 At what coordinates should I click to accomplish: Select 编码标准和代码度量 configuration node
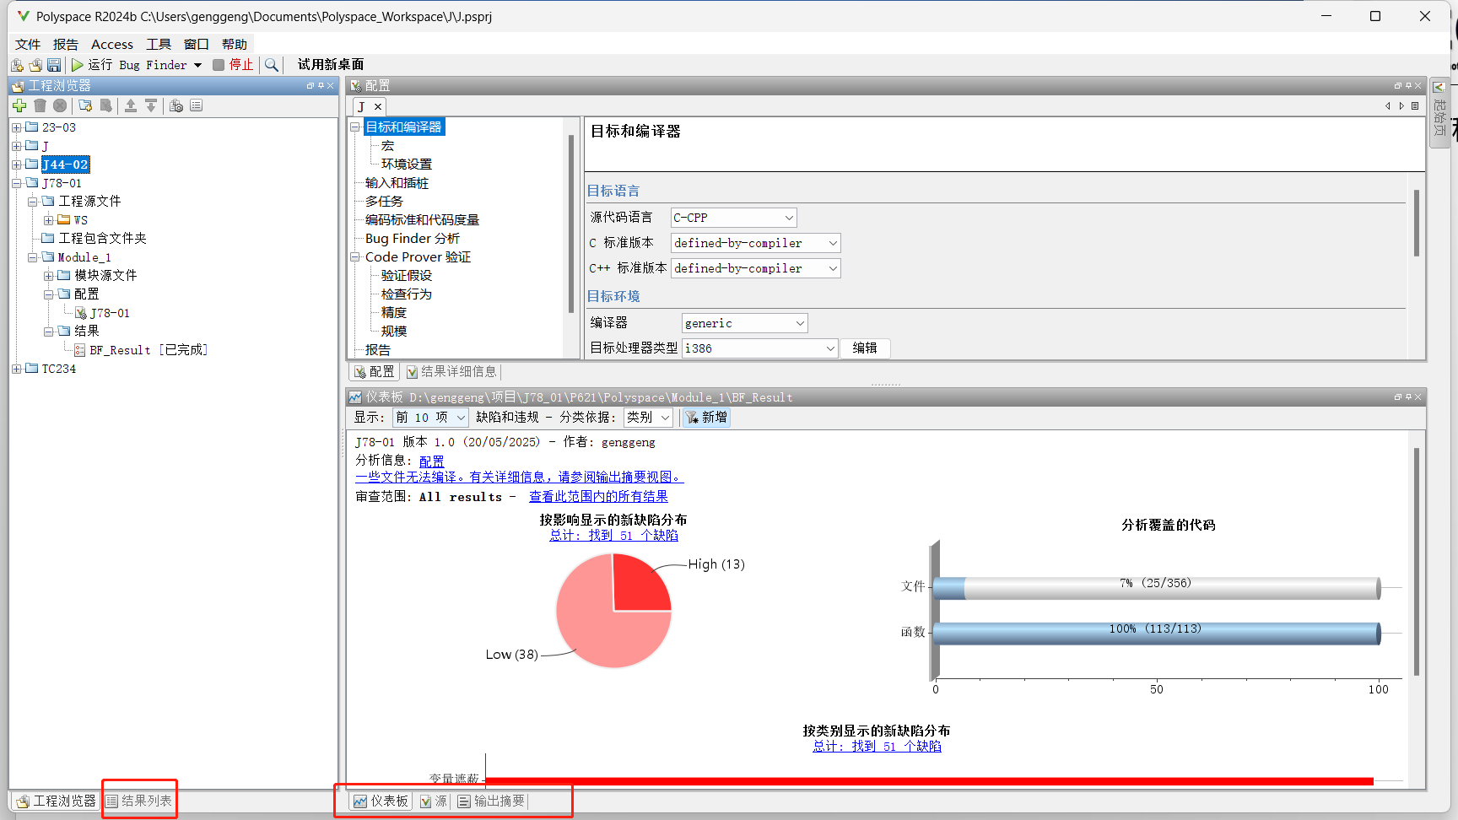(422, 220)
